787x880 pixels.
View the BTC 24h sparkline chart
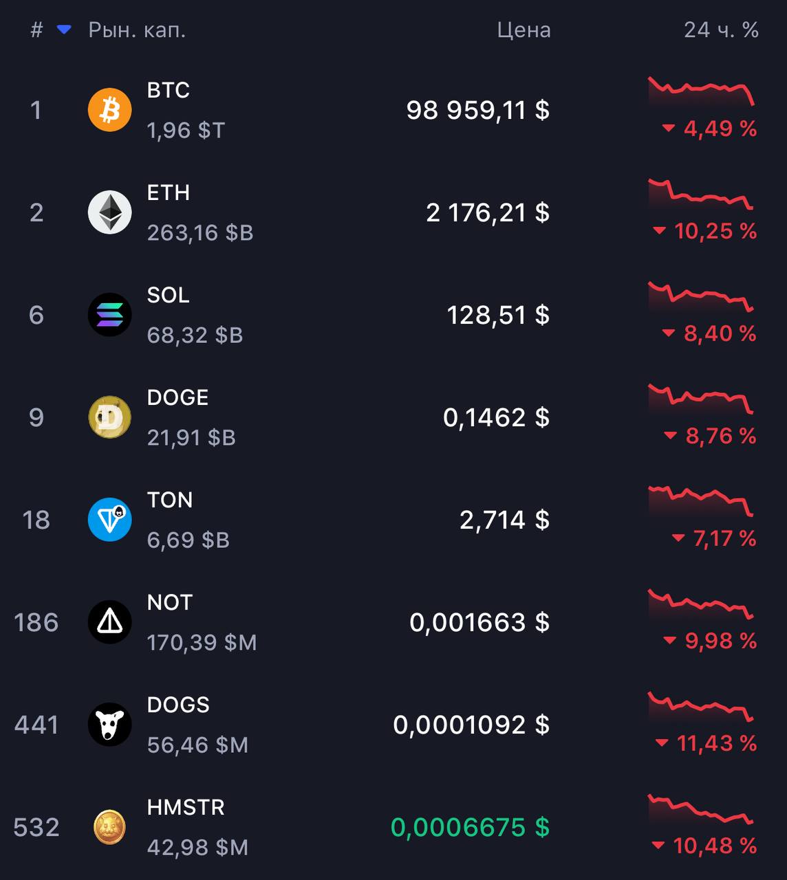(x=702, y=91)
